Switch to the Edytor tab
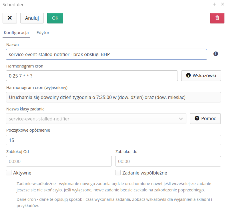The width and height of the screenshot is (227, 218). pos(43,33)
